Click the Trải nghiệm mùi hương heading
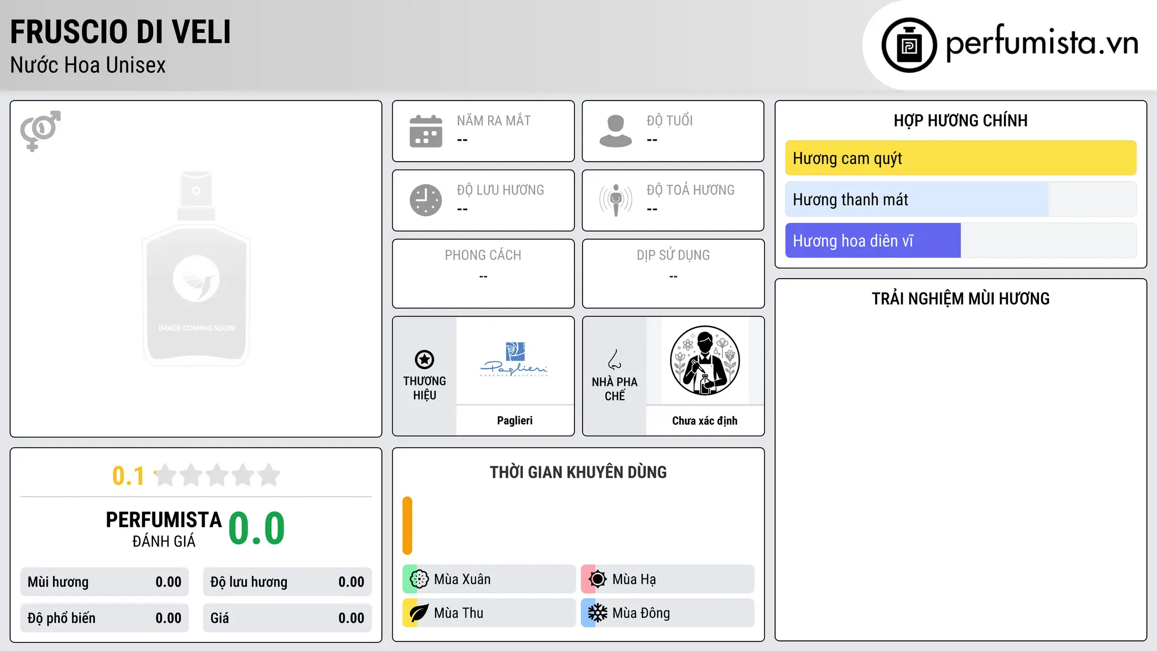Image resolution: width=1157 pixels, height=651 pixels. [x=960, y=298]
